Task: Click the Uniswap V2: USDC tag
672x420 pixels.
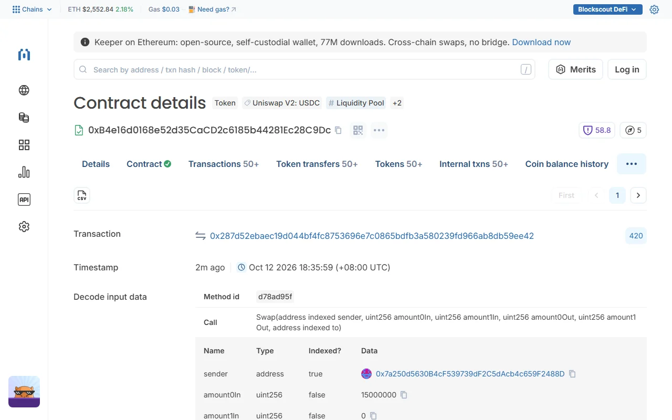Action: click(x=281, y=103)
